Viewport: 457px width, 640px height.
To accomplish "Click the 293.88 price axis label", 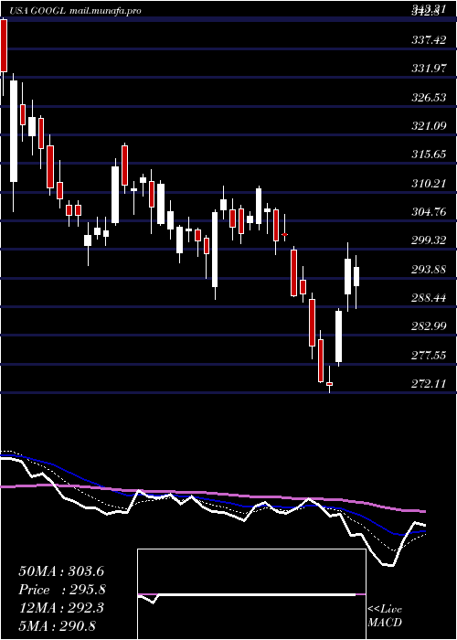I will click(429, 270).
